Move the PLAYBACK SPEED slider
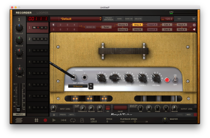The width and height of the screenshot is (210, 138). (x=135, y=122)
